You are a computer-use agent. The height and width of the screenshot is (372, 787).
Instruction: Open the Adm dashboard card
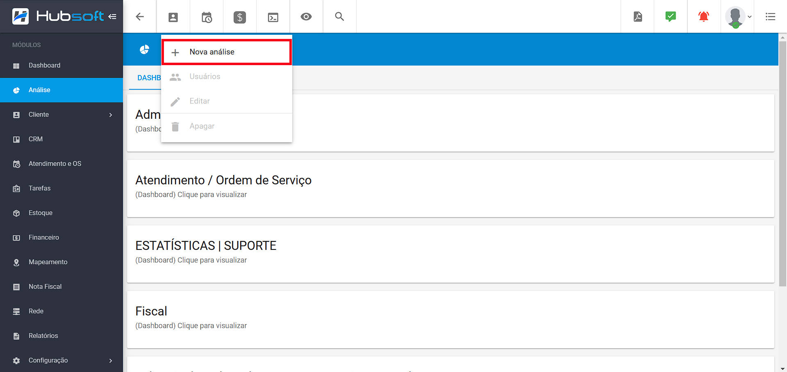tap(450, 123)
